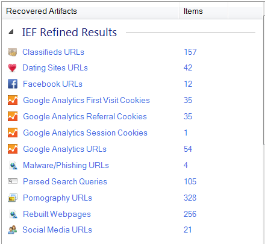The width and height of the screenshot is (265, 244).
Task: Collapse the IEF Refined Results group
Action: (x=11, y=32)
